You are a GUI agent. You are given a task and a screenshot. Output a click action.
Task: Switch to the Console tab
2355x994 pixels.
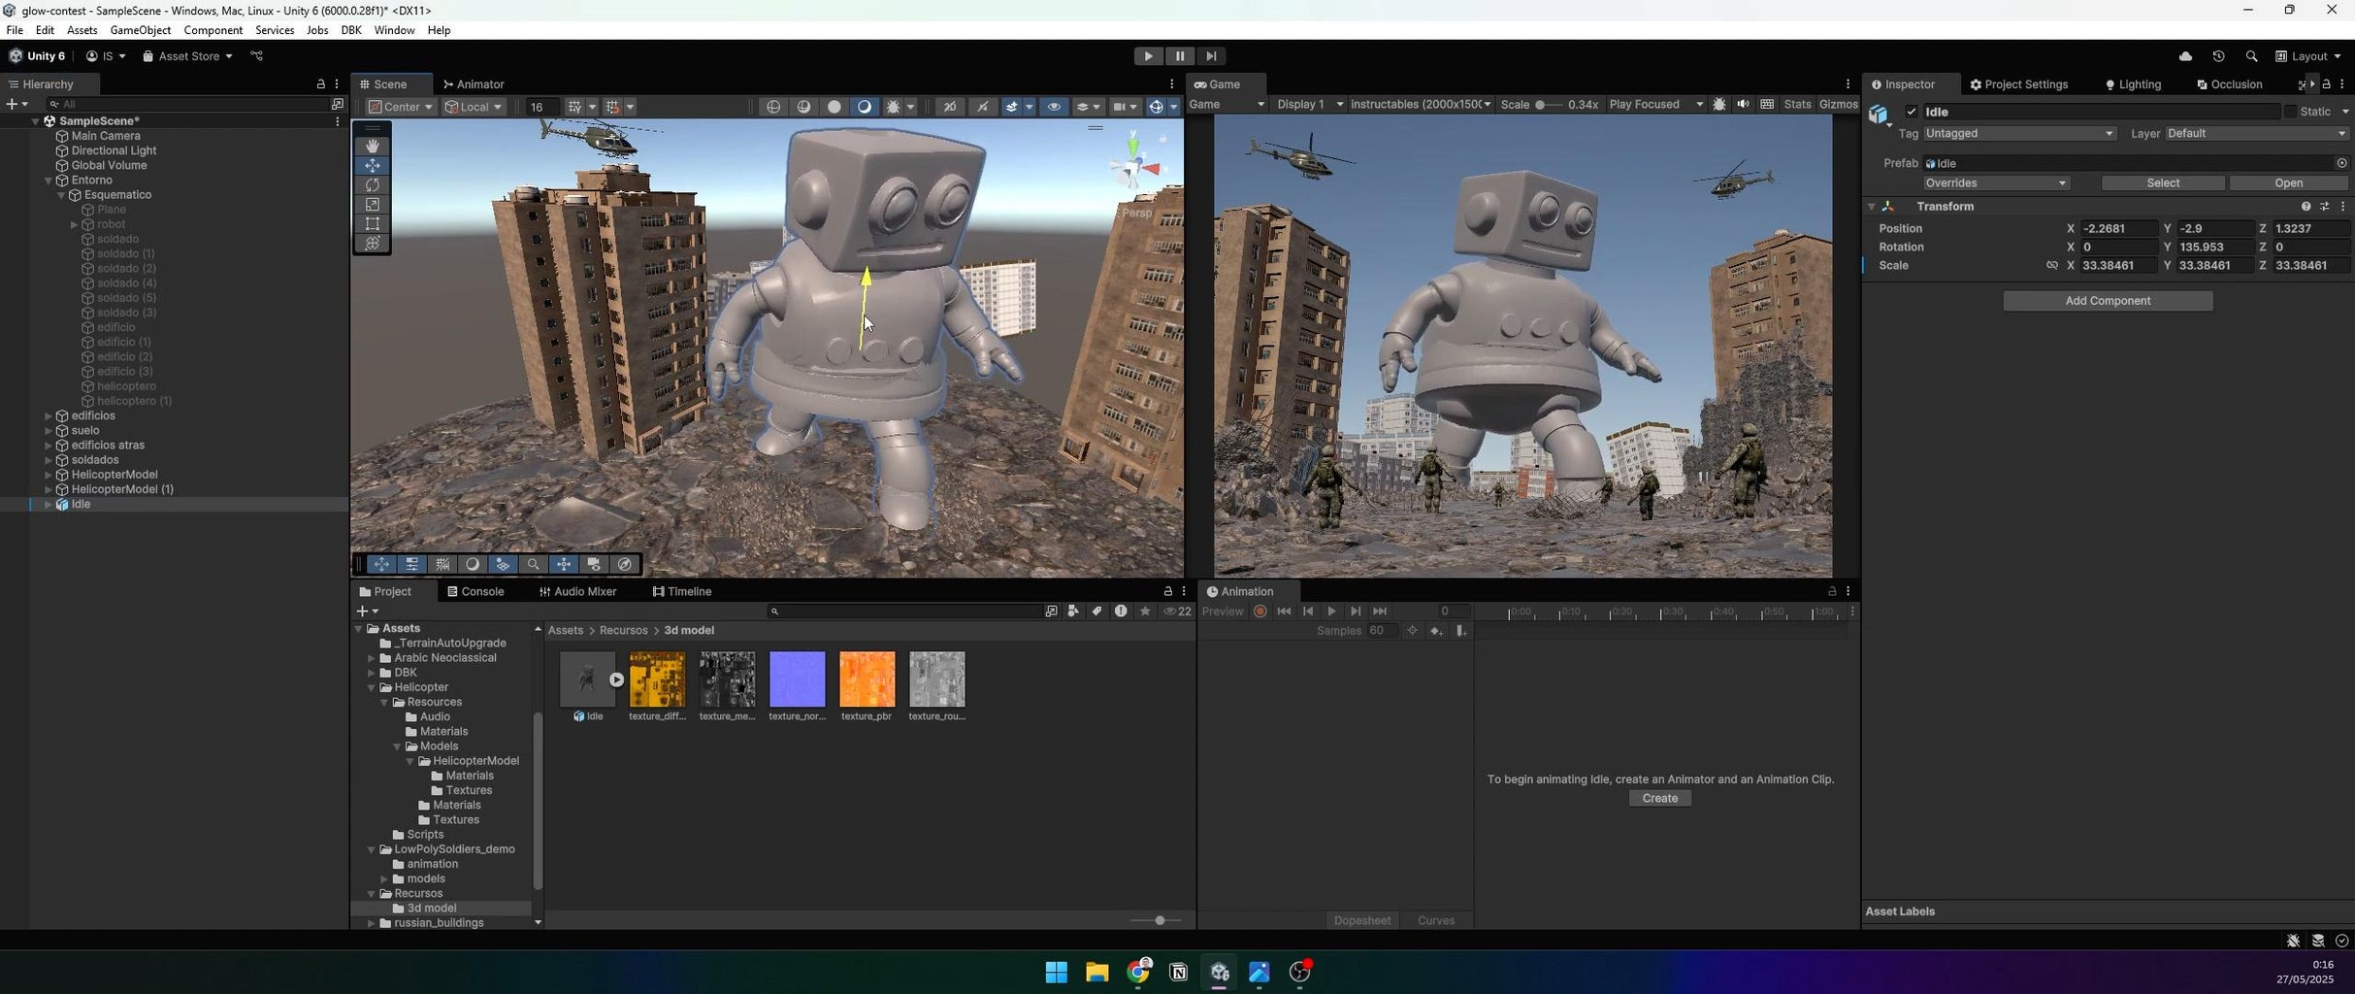[474, 591]
